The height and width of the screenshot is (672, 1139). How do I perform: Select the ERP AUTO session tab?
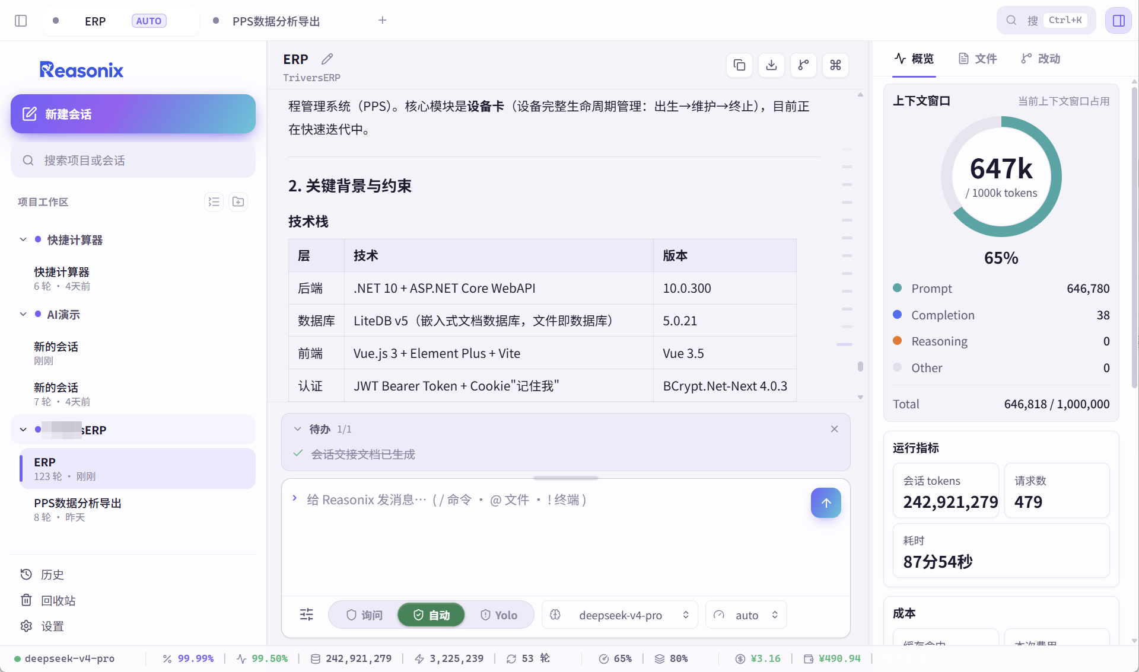click(x=121, y=21)
